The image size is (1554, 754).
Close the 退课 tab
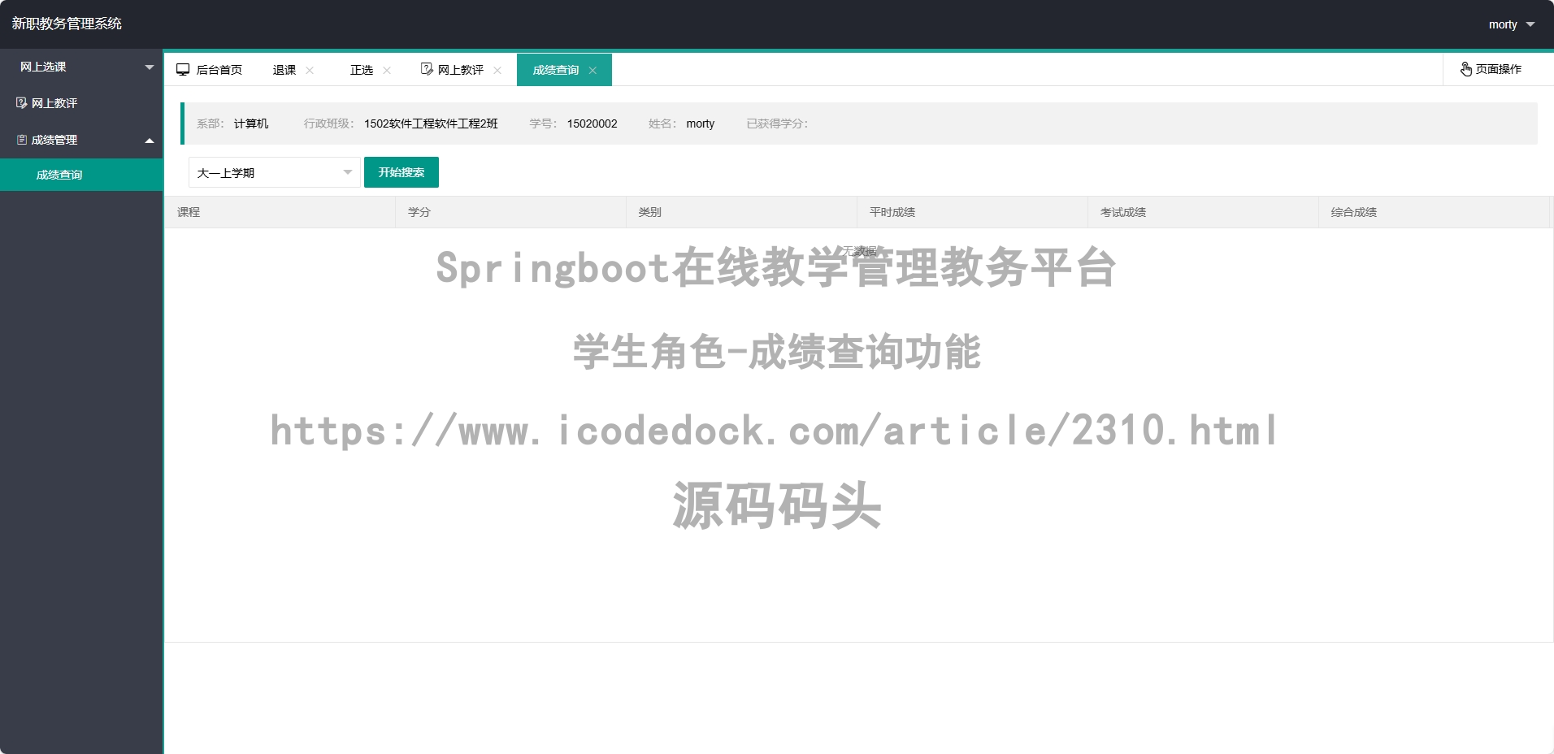click(310, 70)
